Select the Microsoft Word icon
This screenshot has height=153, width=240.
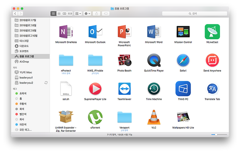154,32
